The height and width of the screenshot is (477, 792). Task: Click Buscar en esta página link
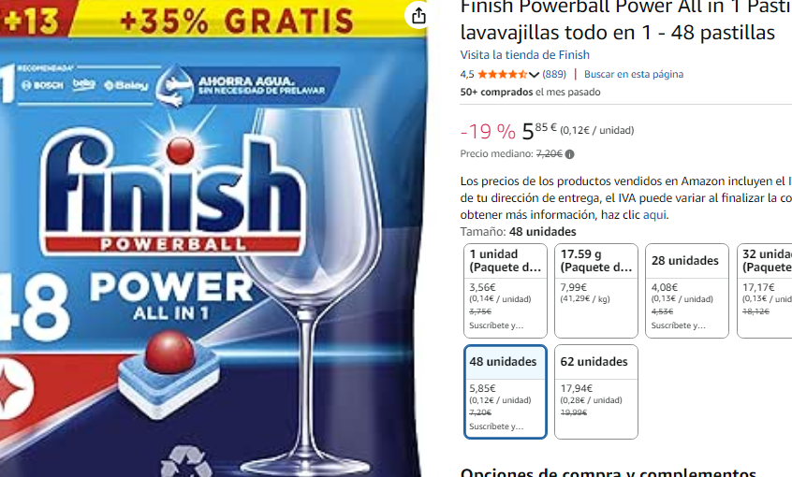point(634,74)
